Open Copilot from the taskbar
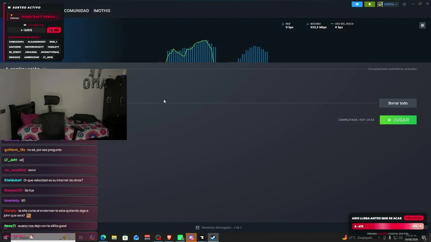Viewport: 431px width, 242px height. (x=92, y=238)
